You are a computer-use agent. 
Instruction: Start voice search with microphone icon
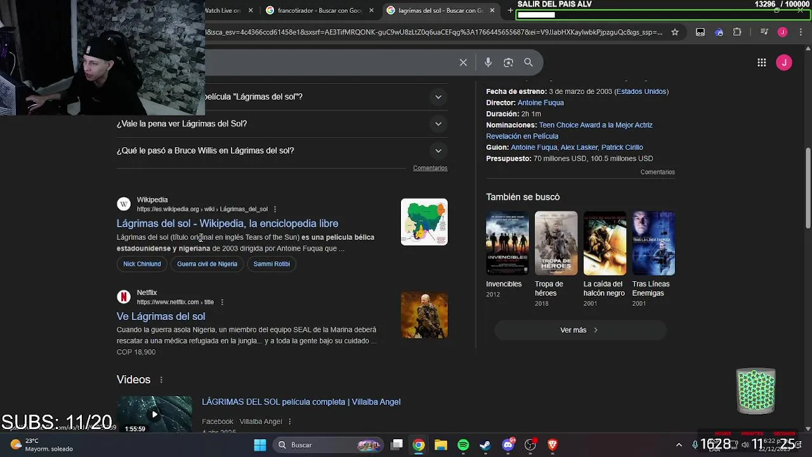[x=488, y=62]
